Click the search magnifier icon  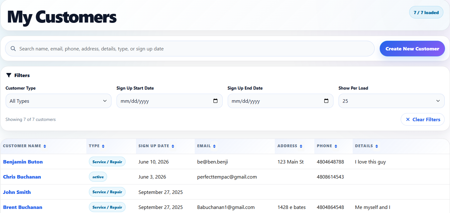(13, 49)
